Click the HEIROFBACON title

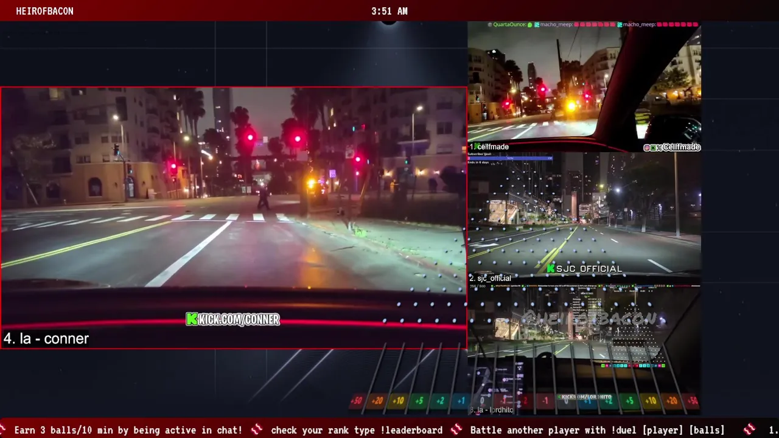tap(44, 11)
